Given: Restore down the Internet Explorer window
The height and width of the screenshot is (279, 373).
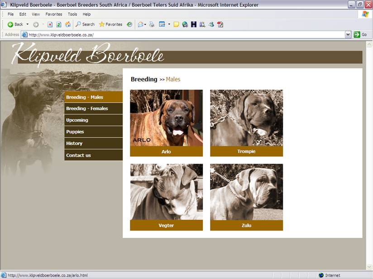Looking at the screenshot, I should (x=360, y=5).
